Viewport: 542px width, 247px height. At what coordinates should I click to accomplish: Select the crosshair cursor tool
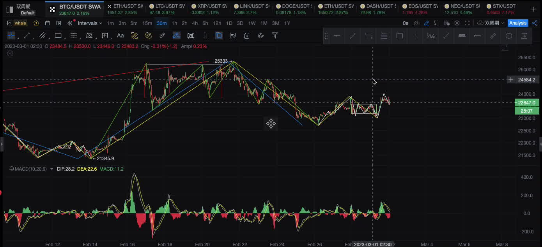[x=11, y=35]
